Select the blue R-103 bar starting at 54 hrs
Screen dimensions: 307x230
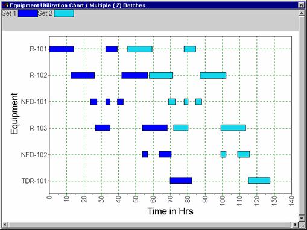(x=155, y=128)
